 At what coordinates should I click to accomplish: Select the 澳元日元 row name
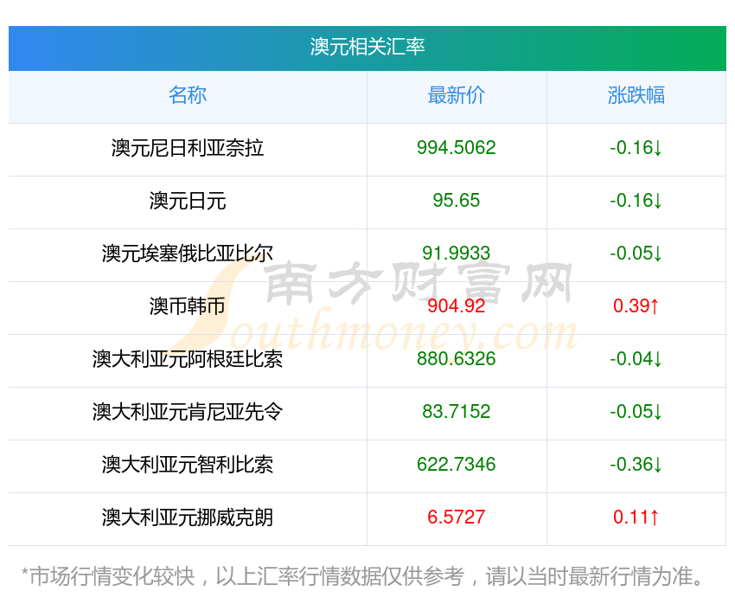(188, 201)
